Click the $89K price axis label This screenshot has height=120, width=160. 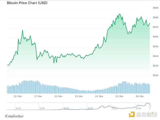click(x=155, y=8)
